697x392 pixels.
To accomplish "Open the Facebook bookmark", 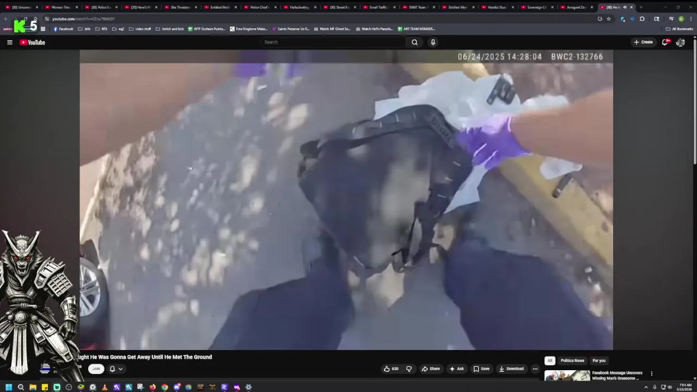I will pyautogui.click(x=63, y=29).
